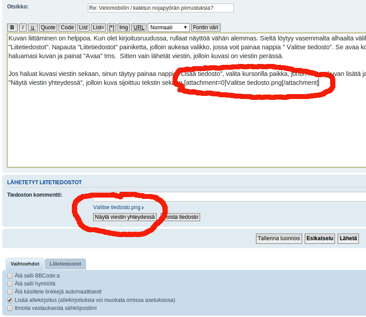Insert a URL BBCode tag
The width and height of the screenshot is (366, 317).
click(x=139, y=28)
